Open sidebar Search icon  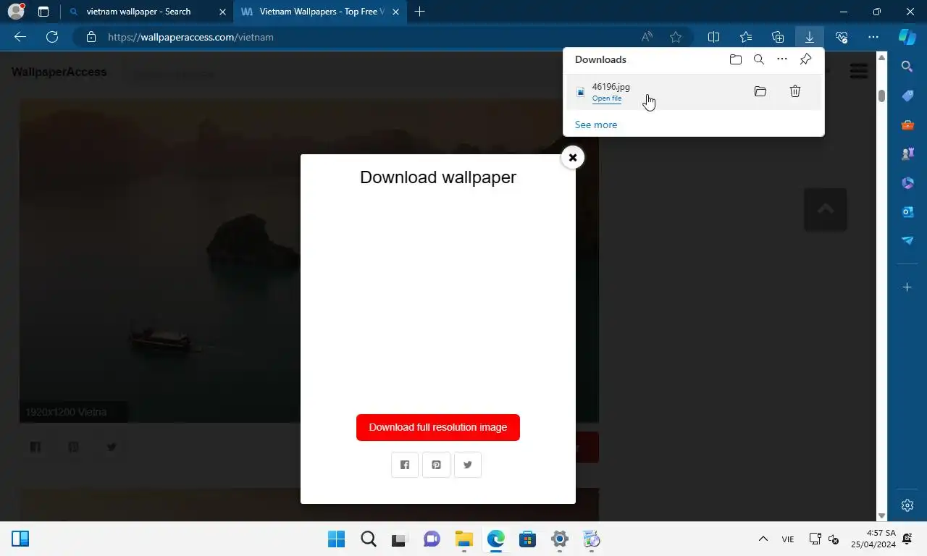pos(907,67)
